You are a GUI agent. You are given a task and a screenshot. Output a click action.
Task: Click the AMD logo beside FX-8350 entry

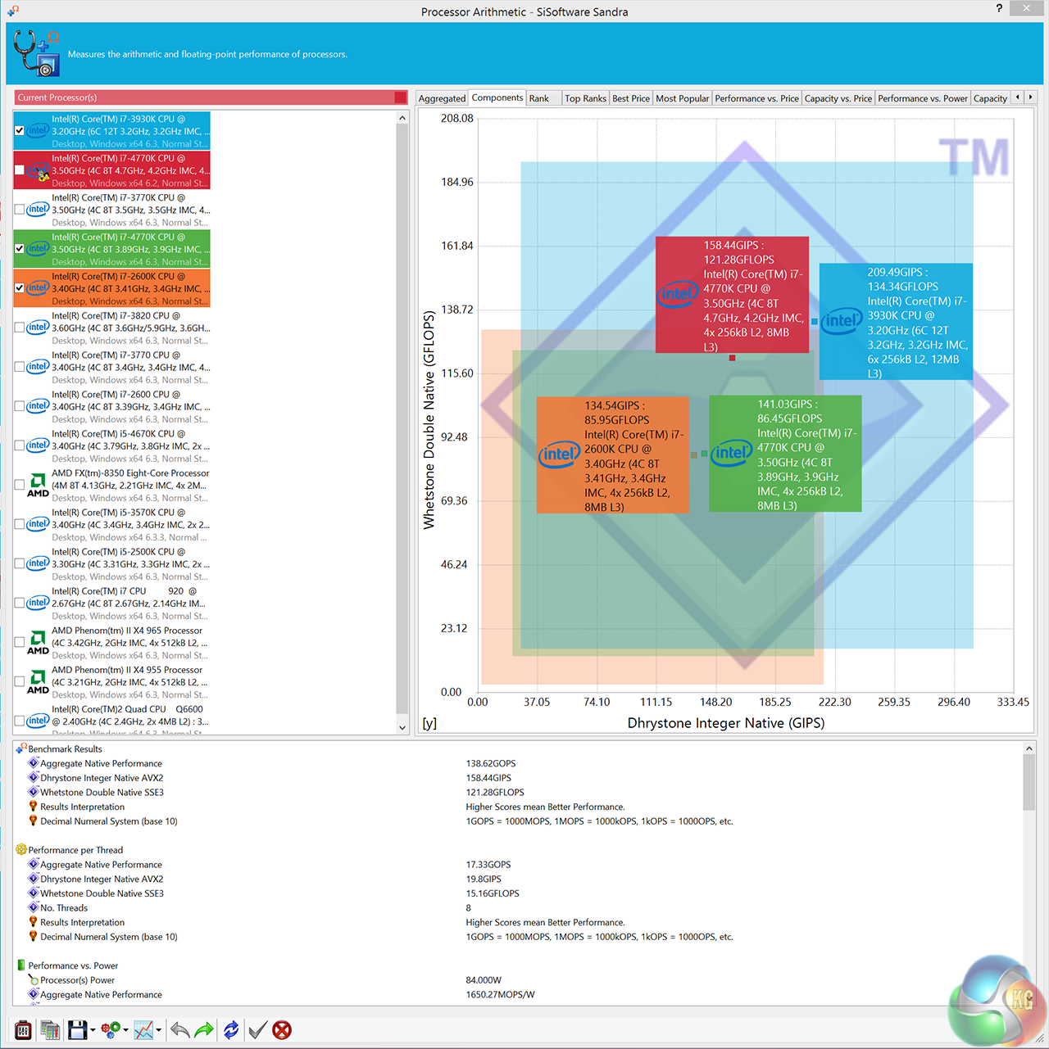pyautogui.click(x=38, y=485)
